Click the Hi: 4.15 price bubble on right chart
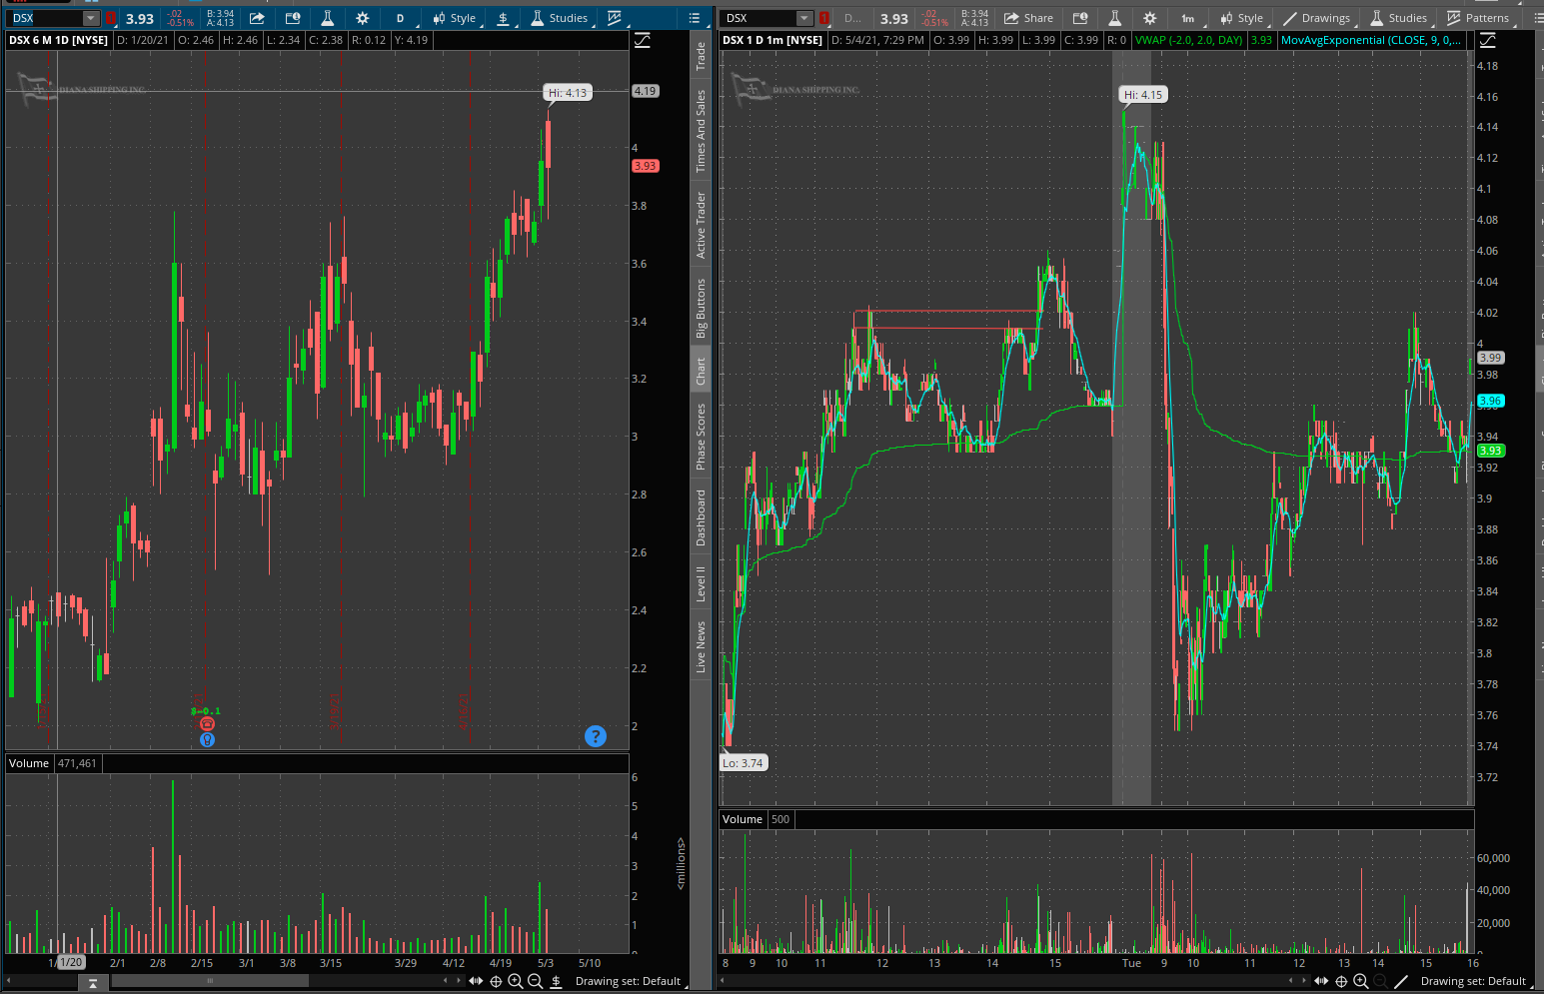This screenshot has width=1544, height=994. (1143, 95)
